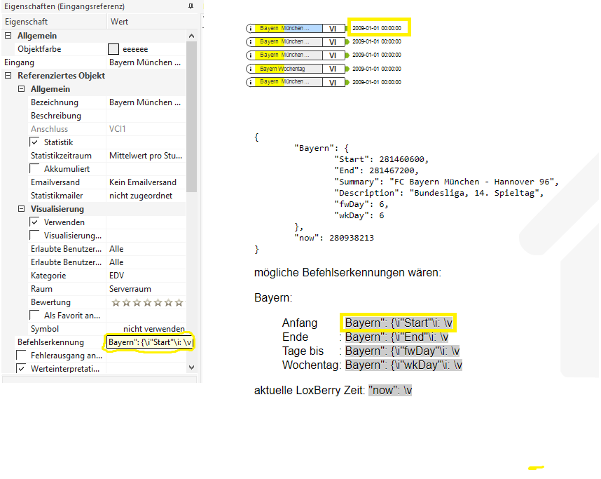The image size is (601, 479).
Task: Enable the Als Favorit an... checkbox
Action: click(34, 316)
